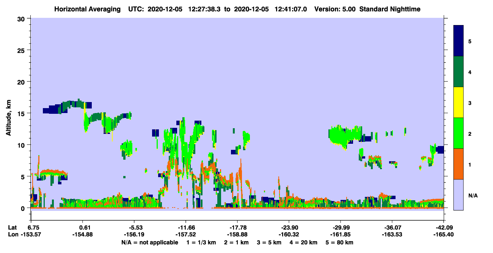The height and width of the screenshot is (253, 493).
Task: Click 'Version: 5.00' in the title
Action: click(x=335, y=9)
